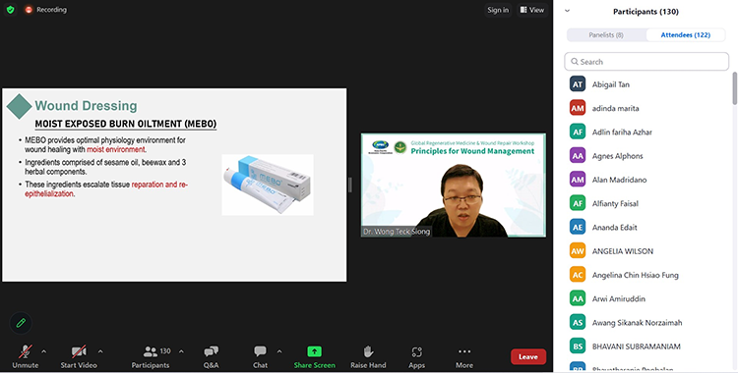Click the divider handle between slide and video
Image resolution: width=738 pixels, height=373 pixels.
click(x=349, y=185)
